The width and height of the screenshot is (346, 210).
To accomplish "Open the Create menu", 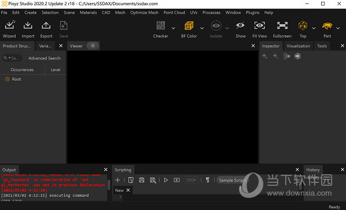I will [31, 13].
